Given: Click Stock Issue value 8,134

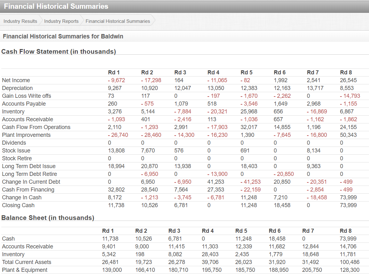Looking at the screenshot, I should coord(313,151).
